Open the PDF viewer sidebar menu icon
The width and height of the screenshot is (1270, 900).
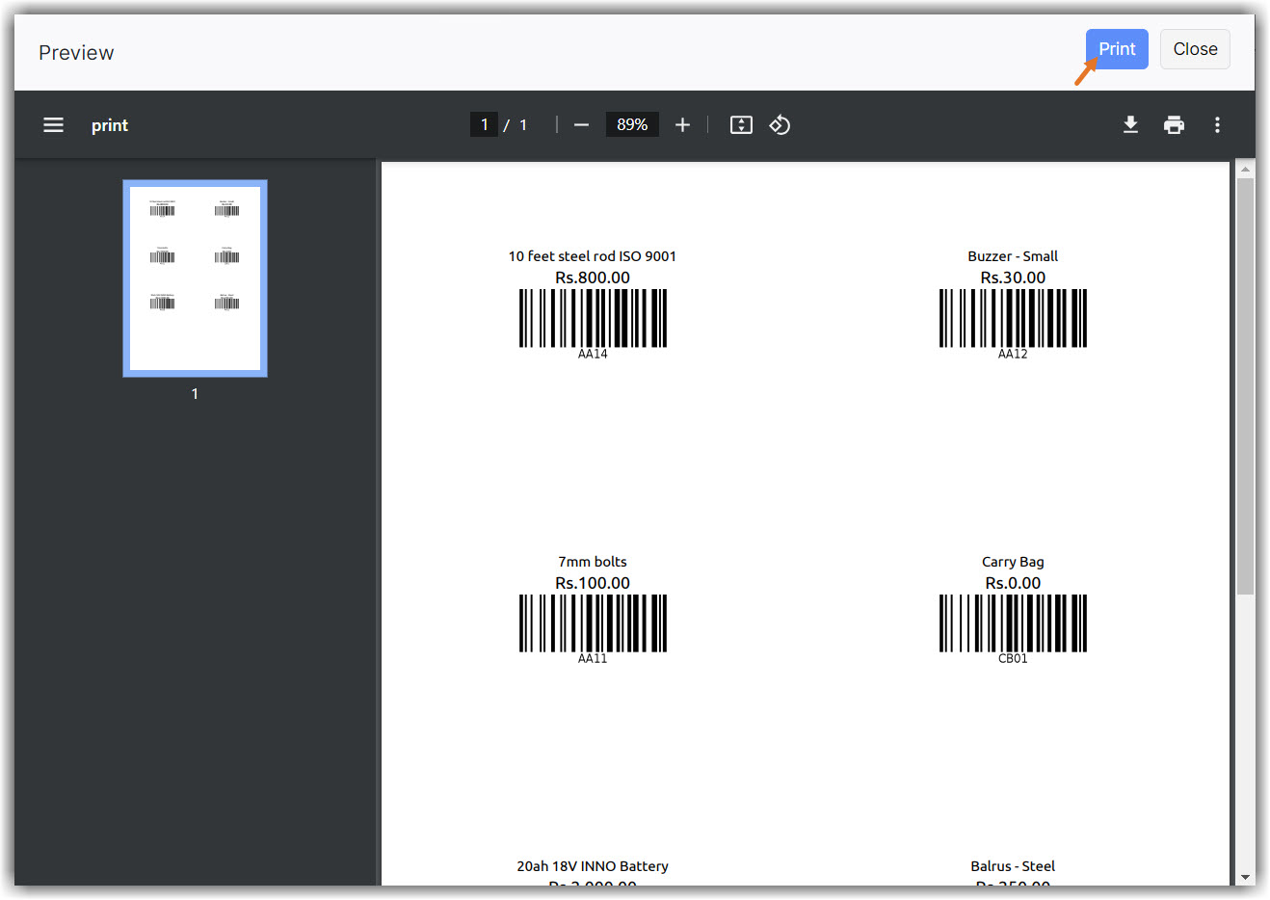[53, 125]
